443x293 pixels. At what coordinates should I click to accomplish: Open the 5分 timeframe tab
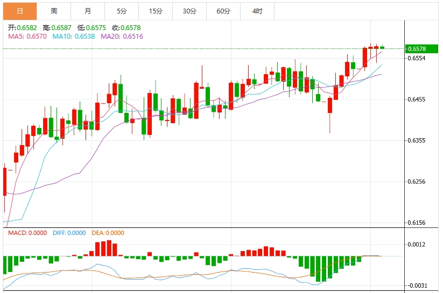click(122, 11)
